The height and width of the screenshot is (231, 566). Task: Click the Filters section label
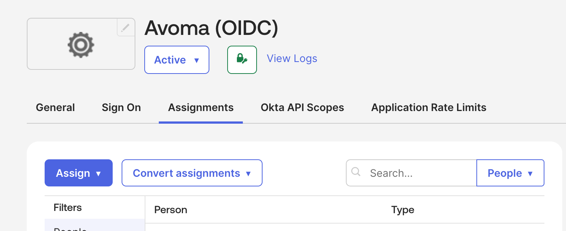coord(68,208)
